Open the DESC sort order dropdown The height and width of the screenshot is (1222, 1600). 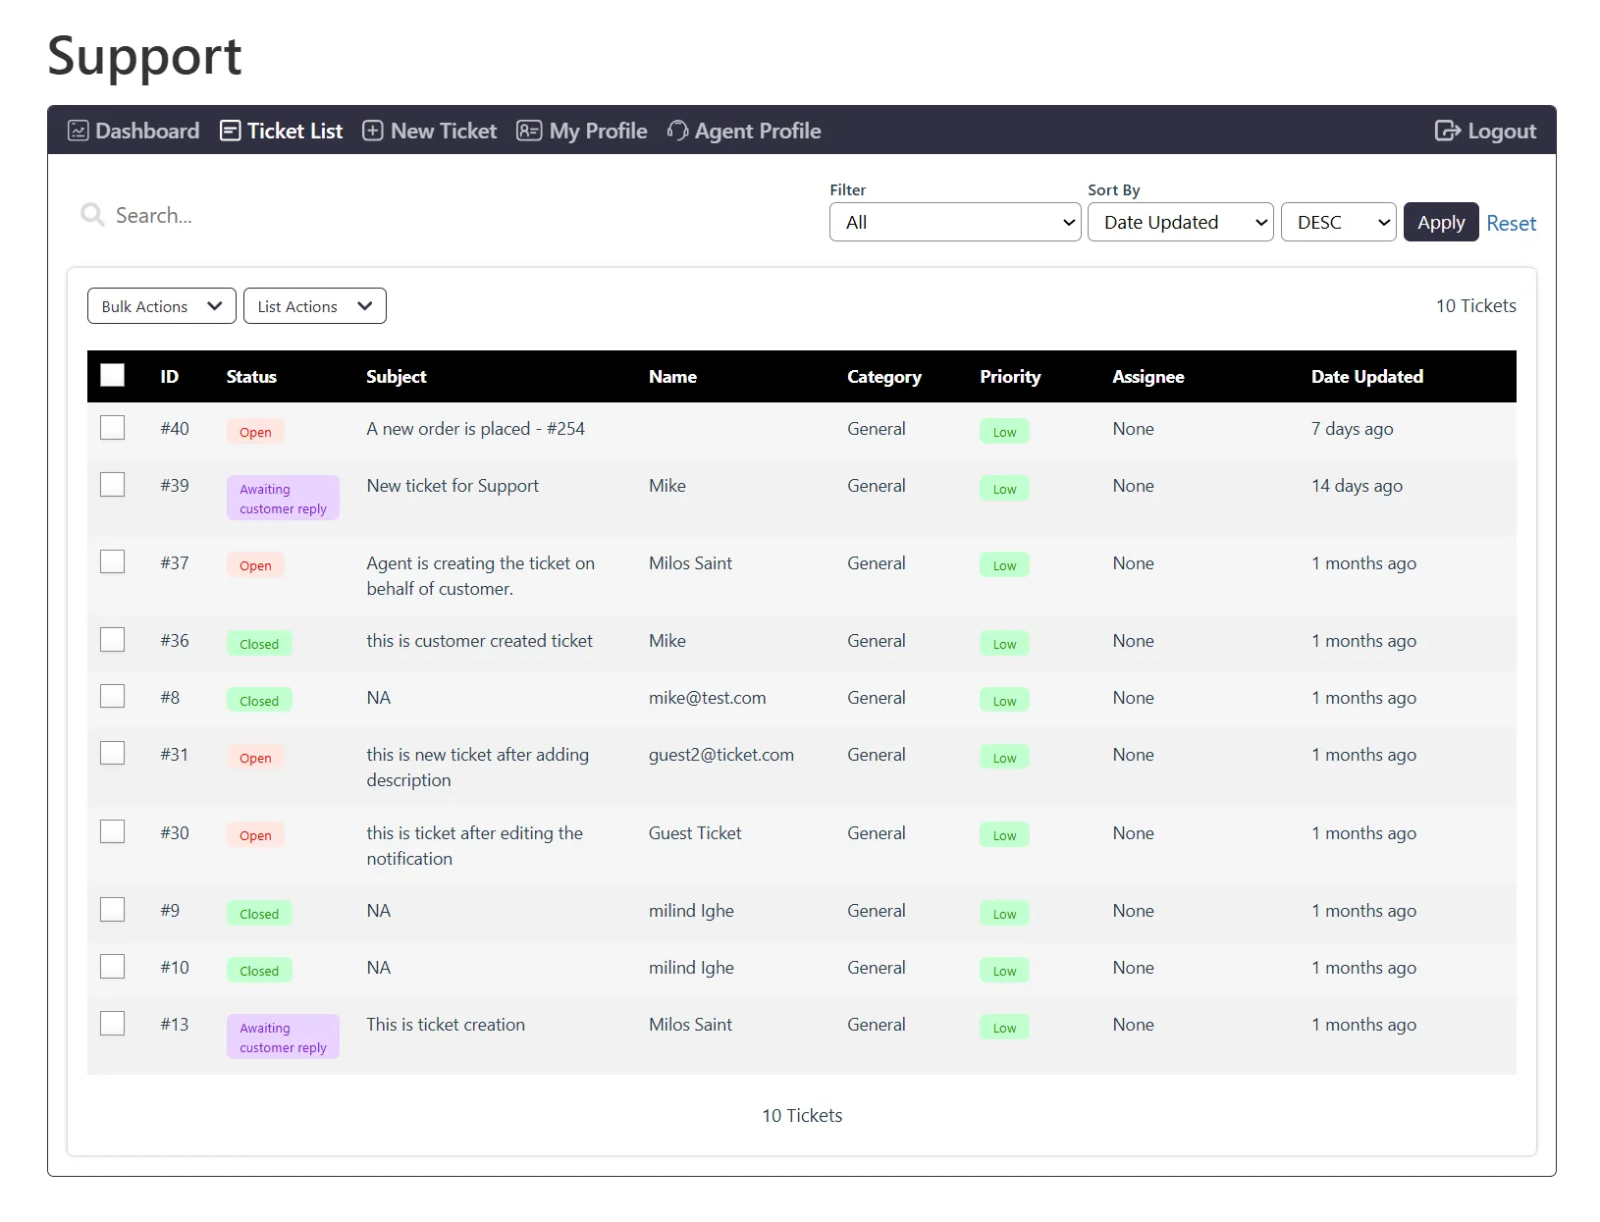point(1338,222)
